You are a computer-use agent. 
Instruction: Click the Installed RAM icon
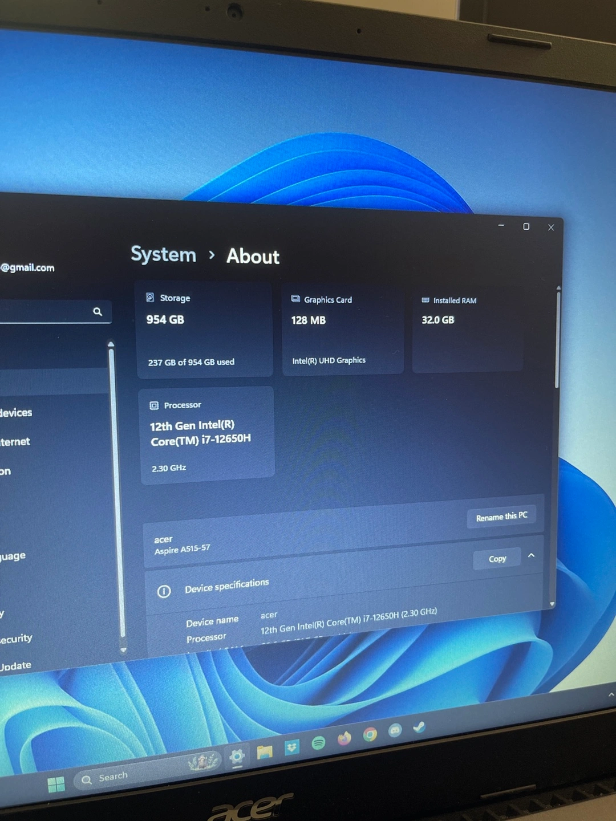(425, 300)
